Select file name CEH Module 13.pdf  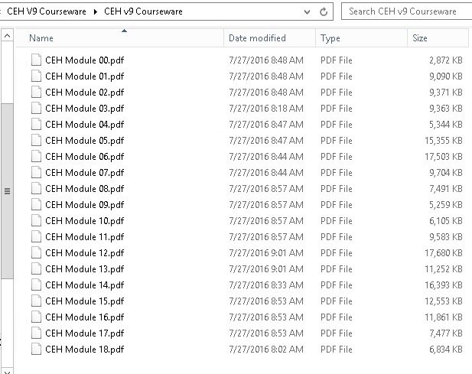pyautogui.click(x=85, y=269)
